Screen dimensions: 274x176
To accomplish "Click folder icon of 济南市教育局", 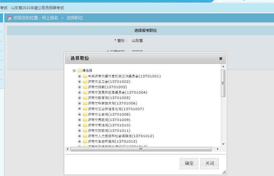I will point(85,98).
